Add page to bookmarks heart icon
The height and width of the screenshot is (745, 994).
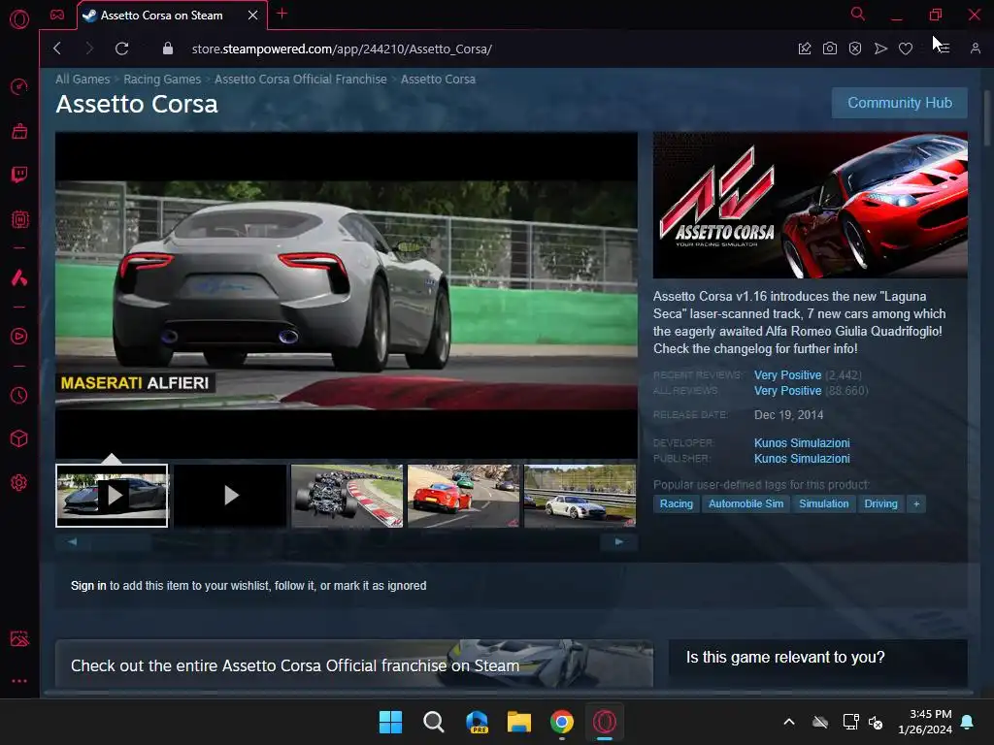point(906,49)
